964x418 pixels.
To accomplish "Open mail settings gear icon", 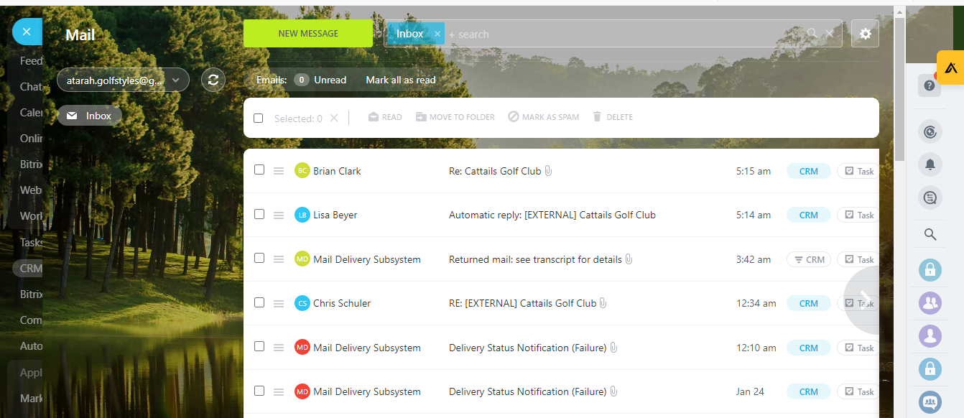I will (865, 34).
